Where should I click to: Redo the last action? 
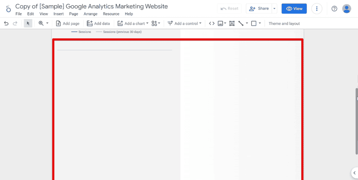[x=15, y=23]
